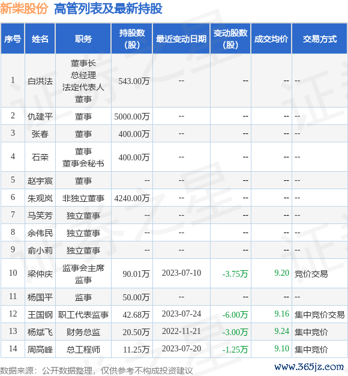Screen dimensions: 348x376
Task: Select the 交易方式 column header
Action: (x=320, y=39)
